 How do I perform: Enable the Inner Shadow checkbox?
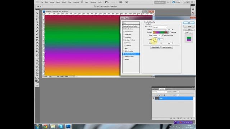click(x=124, y=32)
